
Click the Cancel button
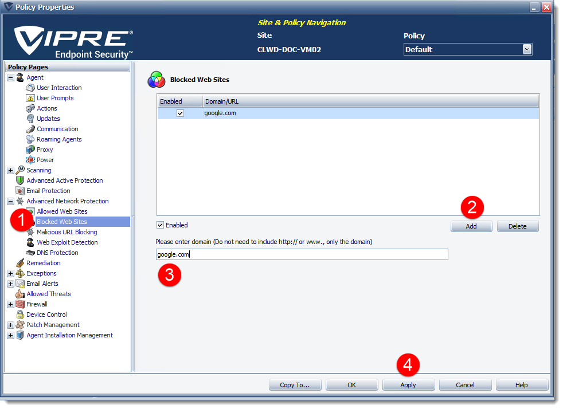pyautogui.click(x=465, y=385)
